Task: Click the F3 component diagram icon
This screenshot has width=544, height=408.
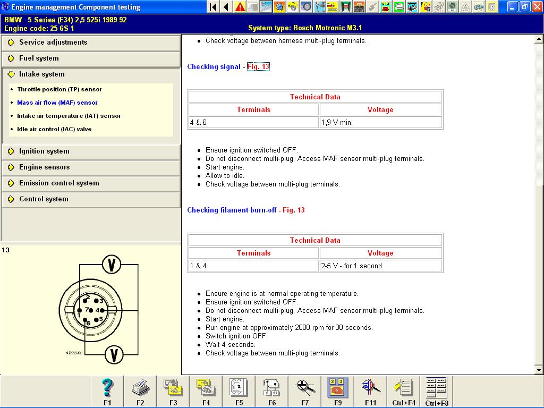Action: click(174, 392)
